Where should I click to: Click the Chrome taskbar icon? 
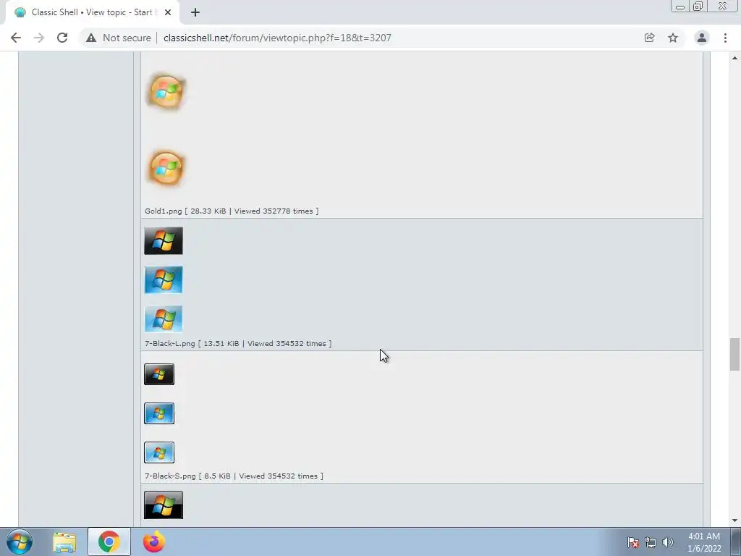point(109,542)
